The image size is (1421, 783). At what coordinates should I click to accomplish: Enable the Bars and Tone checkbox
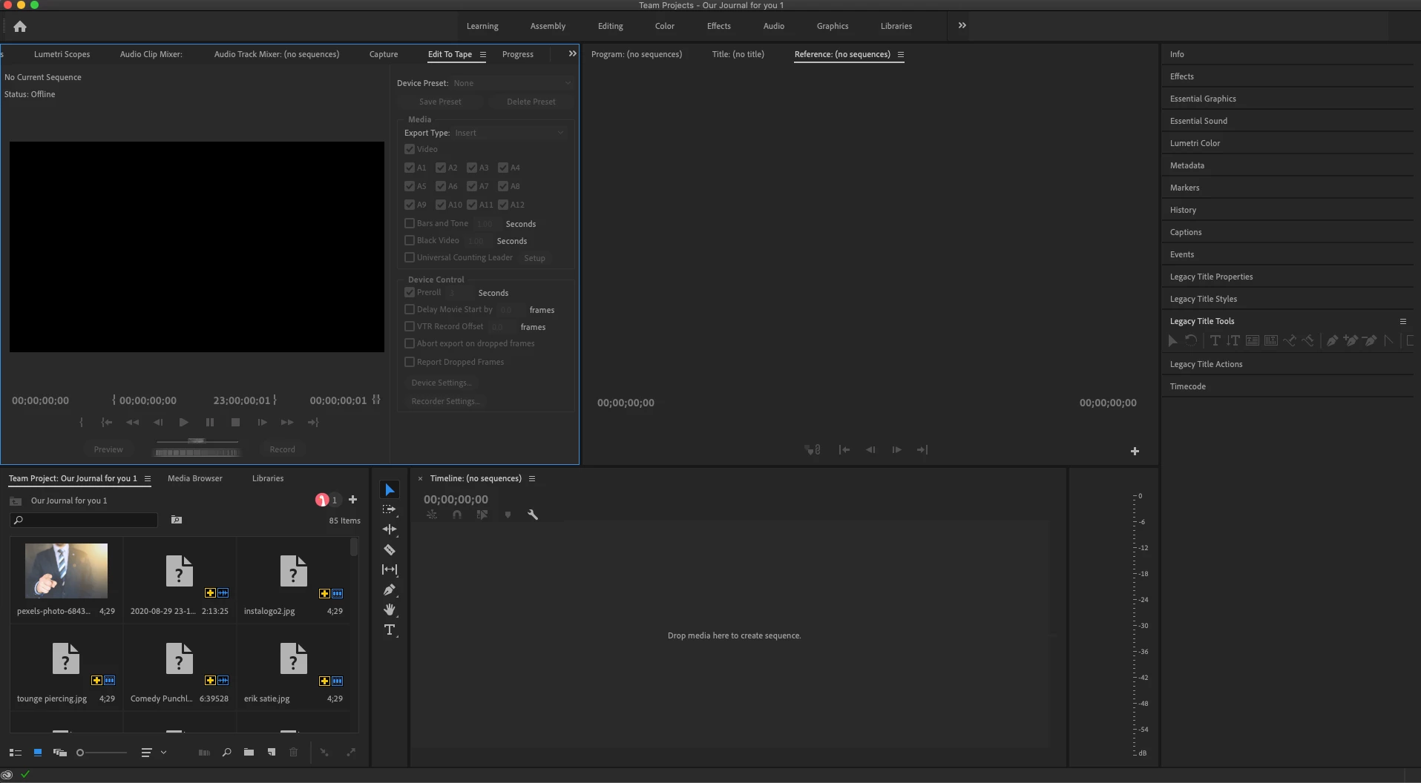coord(410,223)
